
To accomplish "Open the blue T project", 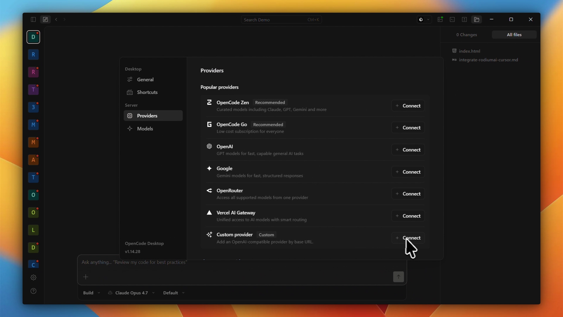I will click(33, 177).
